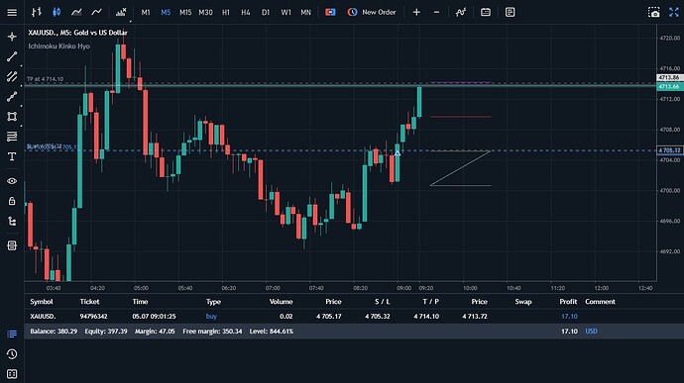Select M15 timeframe
Viewport: 684px width, 383px height.
click(x=185, y=13)
